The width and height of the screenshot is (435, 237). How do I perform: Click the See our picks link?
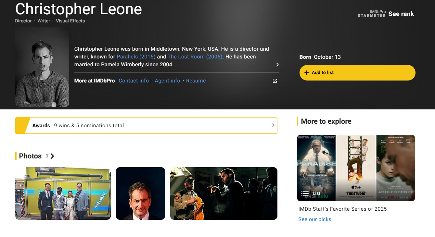[x=315, y=219]
